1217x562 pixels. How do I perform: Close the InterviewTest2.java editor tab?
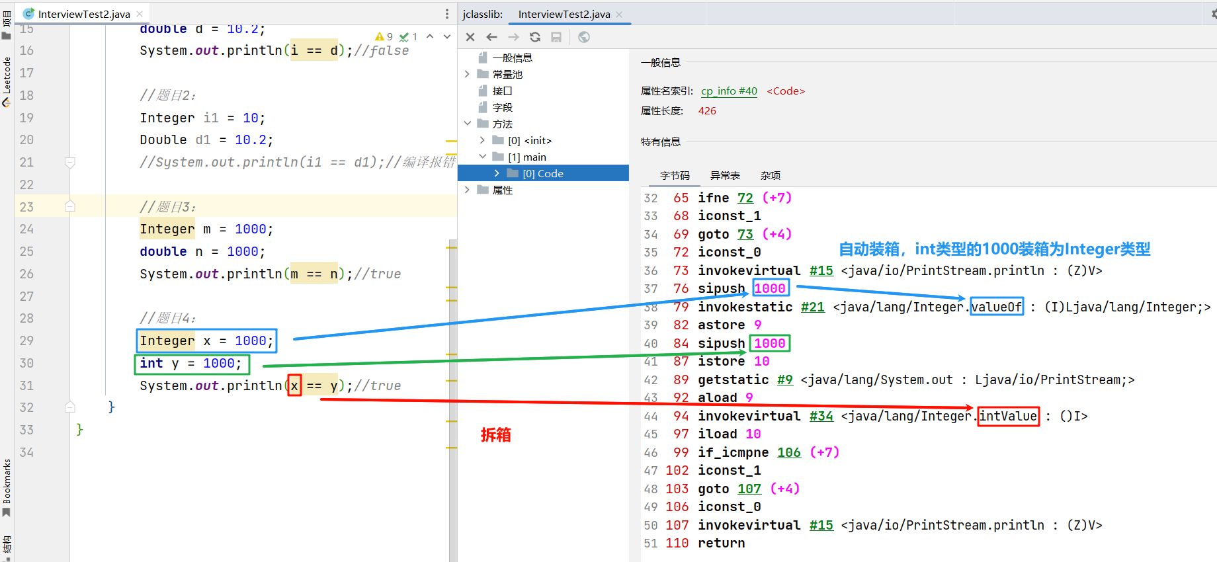click(x=140, y=14)
